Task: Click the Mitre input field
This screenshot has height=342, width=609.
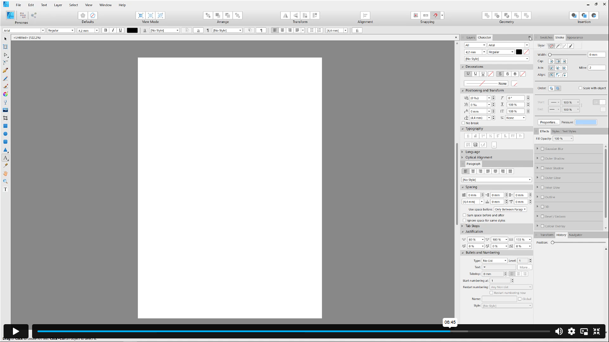Action: [597, 68]
